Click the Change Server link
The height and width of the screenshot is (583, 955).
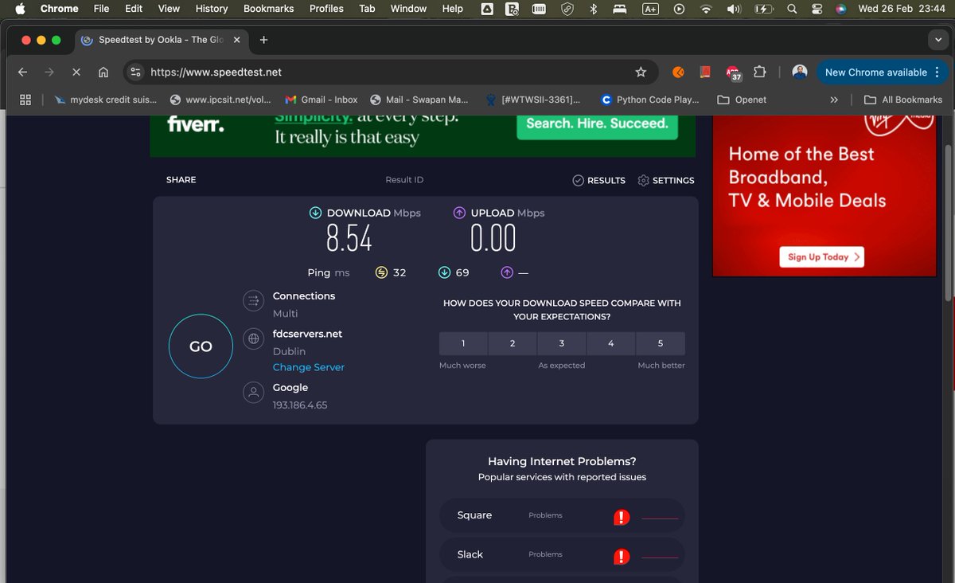pyautogui.click(x=308, y=367)
